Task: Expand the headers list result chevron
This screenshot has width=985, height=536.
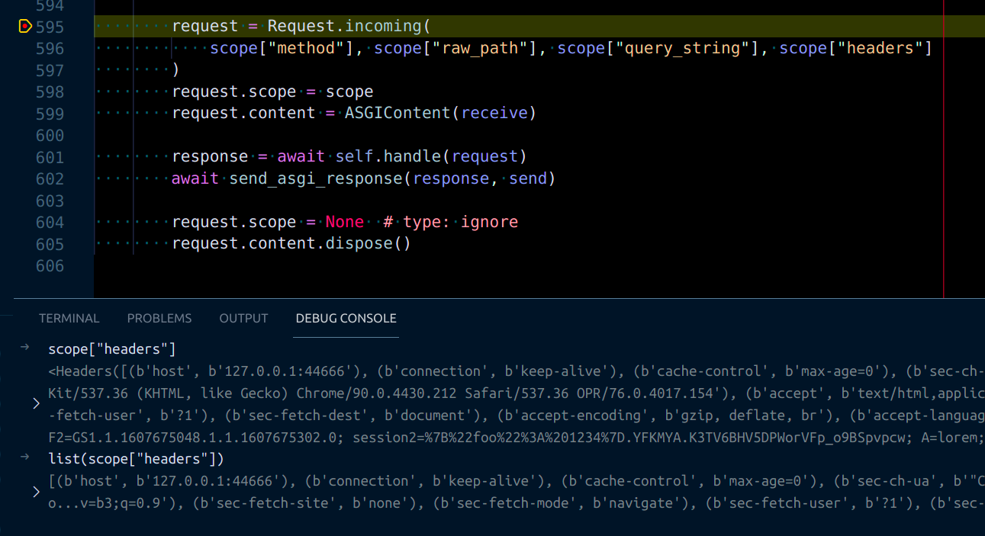Action: (x=36, y=491)
